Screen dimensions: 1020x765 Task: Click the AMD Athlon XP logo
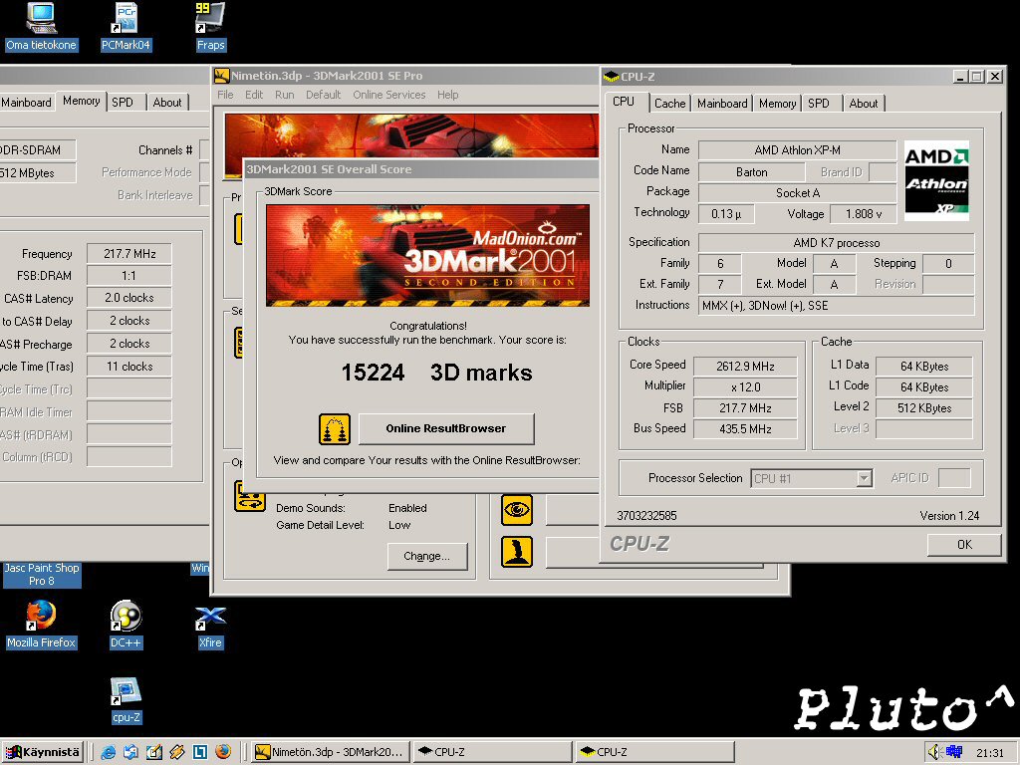click(936, 180)
